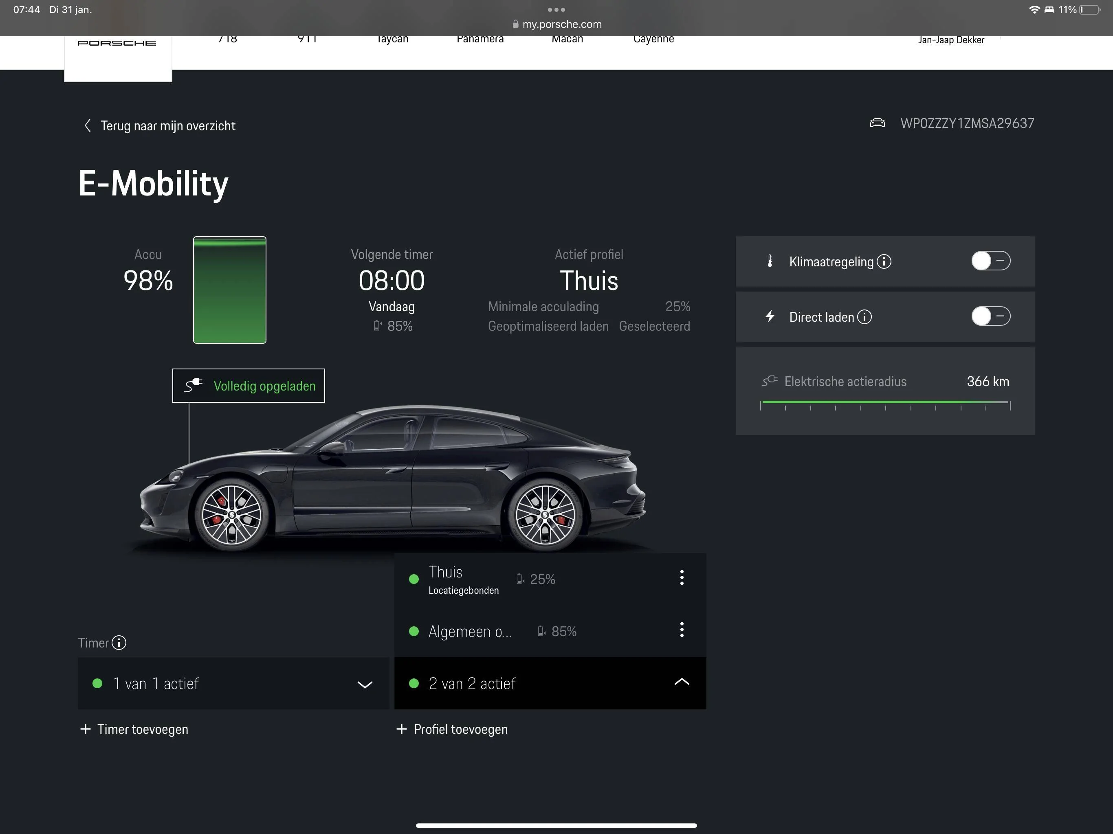The width and height of the screenshot is (1113, 834).
Task: Click the Porsche logo
Action: coord(117,43)
